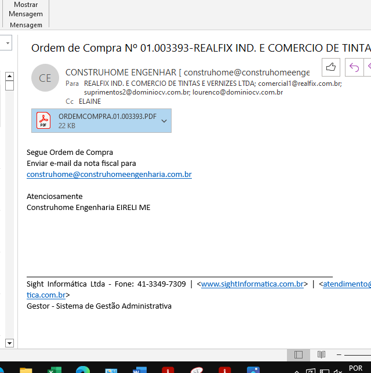Click the POR language indicator
This screenshot has height=373, width=371.
pyautogui.click(x=355, y=368)
